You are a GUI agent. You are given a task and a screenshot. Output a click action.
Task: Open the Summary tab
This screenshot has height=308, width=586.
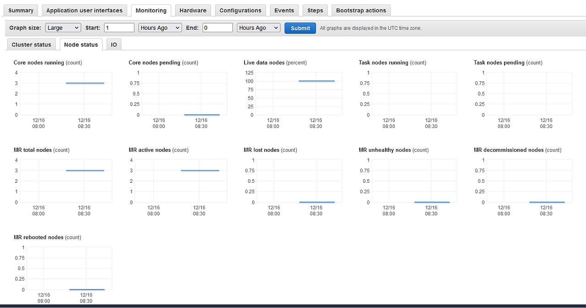click(x=21, y=11)
